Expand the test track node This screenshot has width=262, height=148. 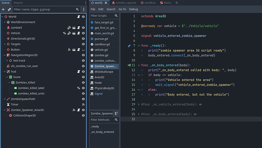(7, 60)
